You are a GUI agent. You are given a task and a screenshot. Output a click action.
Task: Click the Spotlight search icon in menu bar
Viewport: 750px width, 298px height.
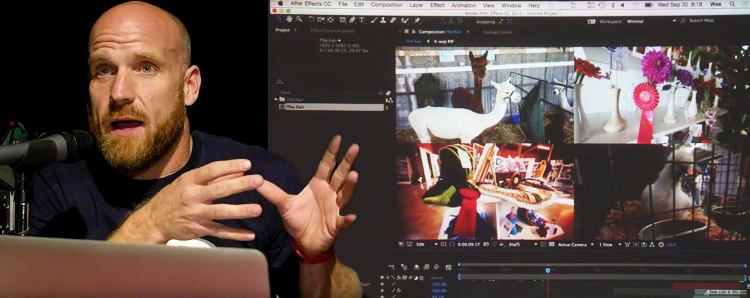[732, 4]
